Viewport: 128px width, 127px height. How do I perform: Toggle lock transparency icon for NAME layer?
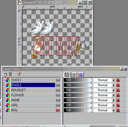tap(118, 100)
